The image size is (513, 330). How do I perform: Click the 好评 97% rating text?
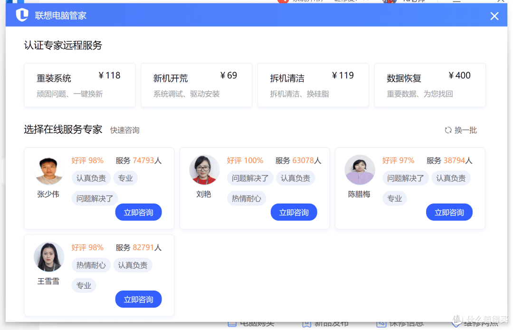click(x=398, y=160)
